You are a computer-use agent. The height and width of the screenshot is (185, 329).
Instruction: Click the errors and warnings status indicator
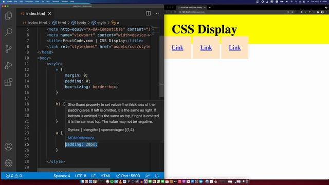tap(14, 176)
